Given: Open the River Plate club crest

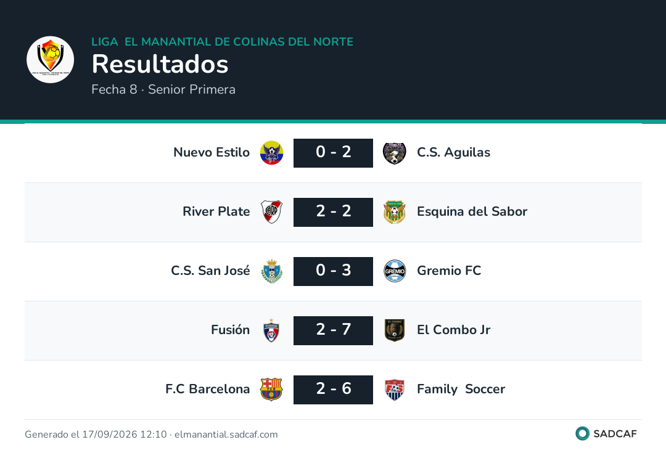Looking at the screenshot, I should pos(271,212).
